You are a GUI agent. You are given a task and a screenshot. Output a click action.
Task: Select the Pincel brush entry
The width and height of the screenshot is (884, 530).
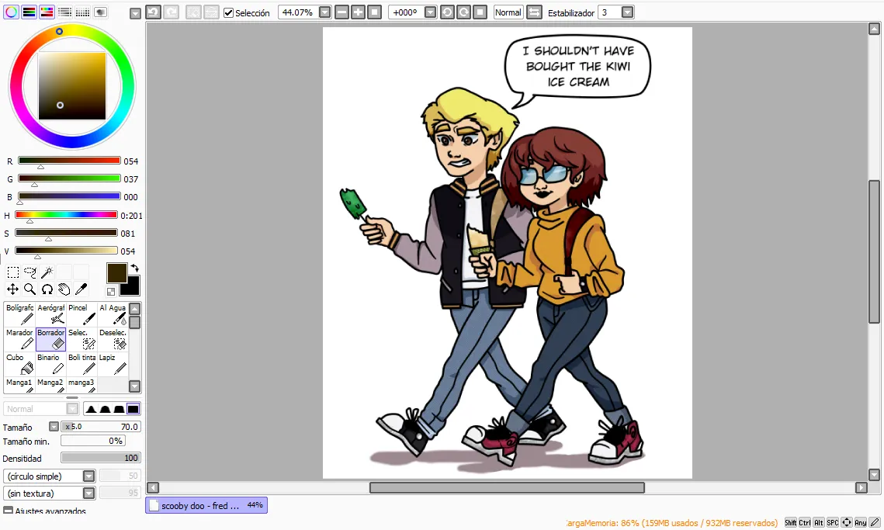[81, 314]
